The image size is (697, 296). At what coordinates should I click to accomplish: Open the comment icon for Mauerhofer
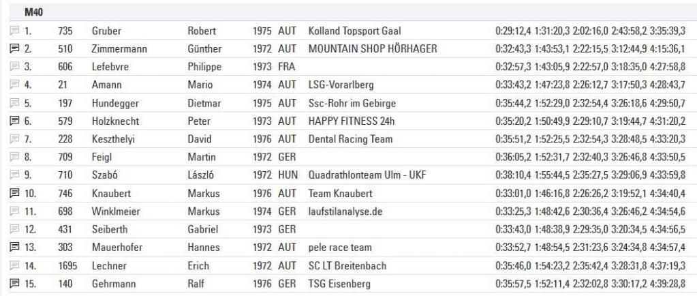click(14, 248)
